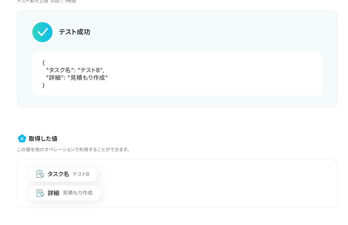Screen dimensions: 348x225
Task: Click the 見積もり作成 value in the 詳細 chip
Action: (x=78, y=193)
